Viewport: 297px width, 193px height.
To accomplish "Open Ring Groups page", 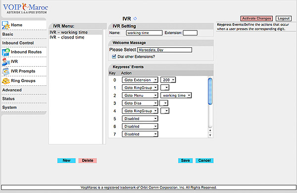I will point(23,81).
